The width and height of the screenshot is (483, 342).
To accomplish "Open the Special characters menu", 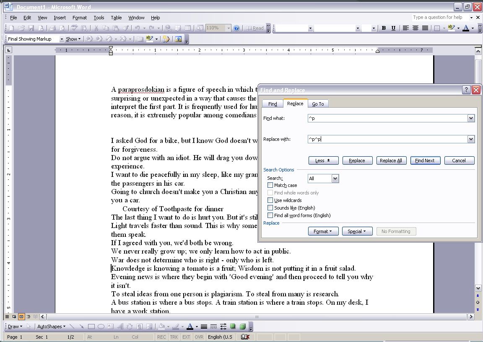I will 357,231.
